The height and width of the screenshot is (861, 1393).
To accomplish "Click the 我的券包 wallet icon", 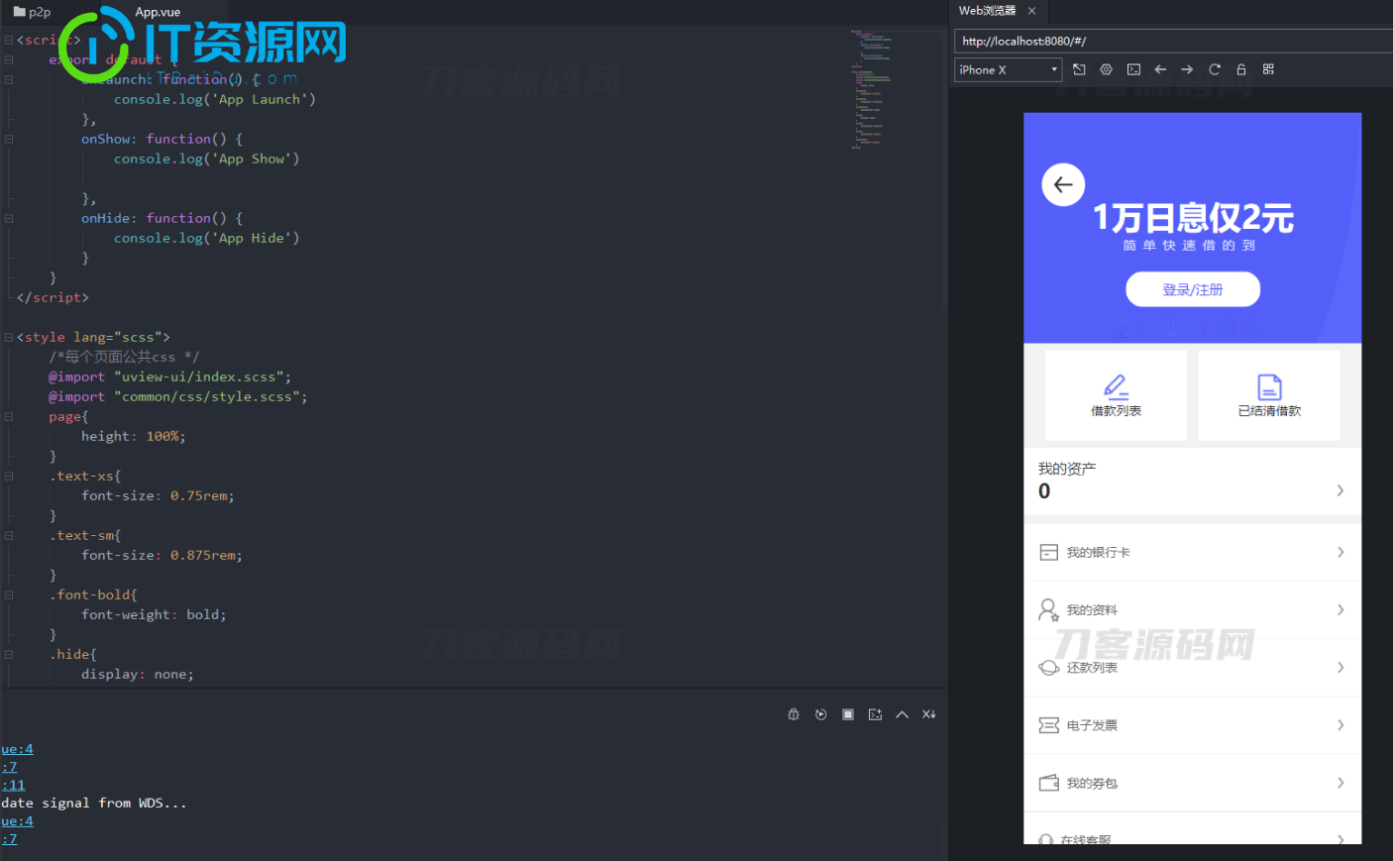I will (x=1048, y=783).
